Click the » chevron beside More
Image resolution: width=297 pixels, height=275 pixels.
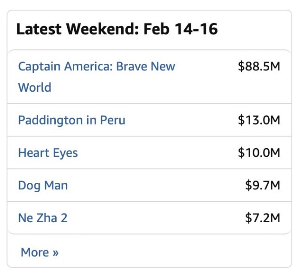tap(56, 253)
